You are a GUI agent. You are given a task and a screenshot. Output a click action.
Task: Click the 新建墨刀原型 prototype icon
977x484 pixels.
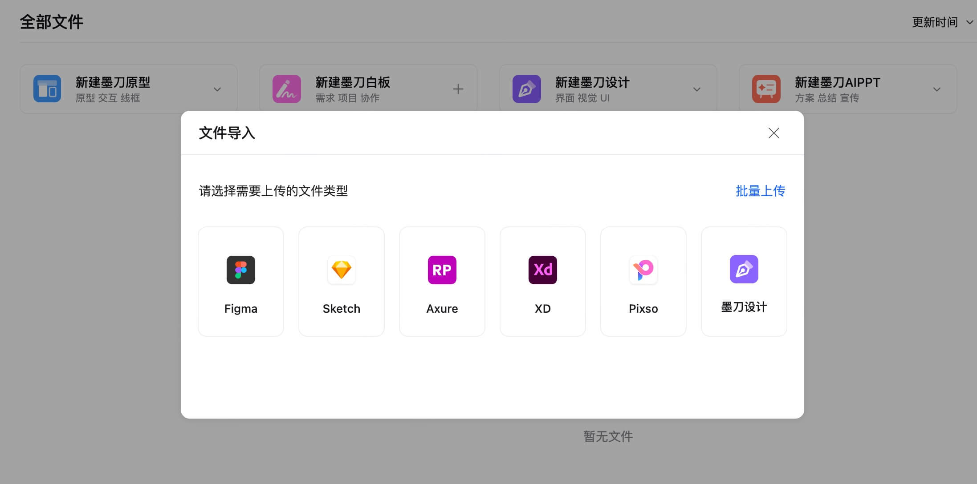coord(47,89)
